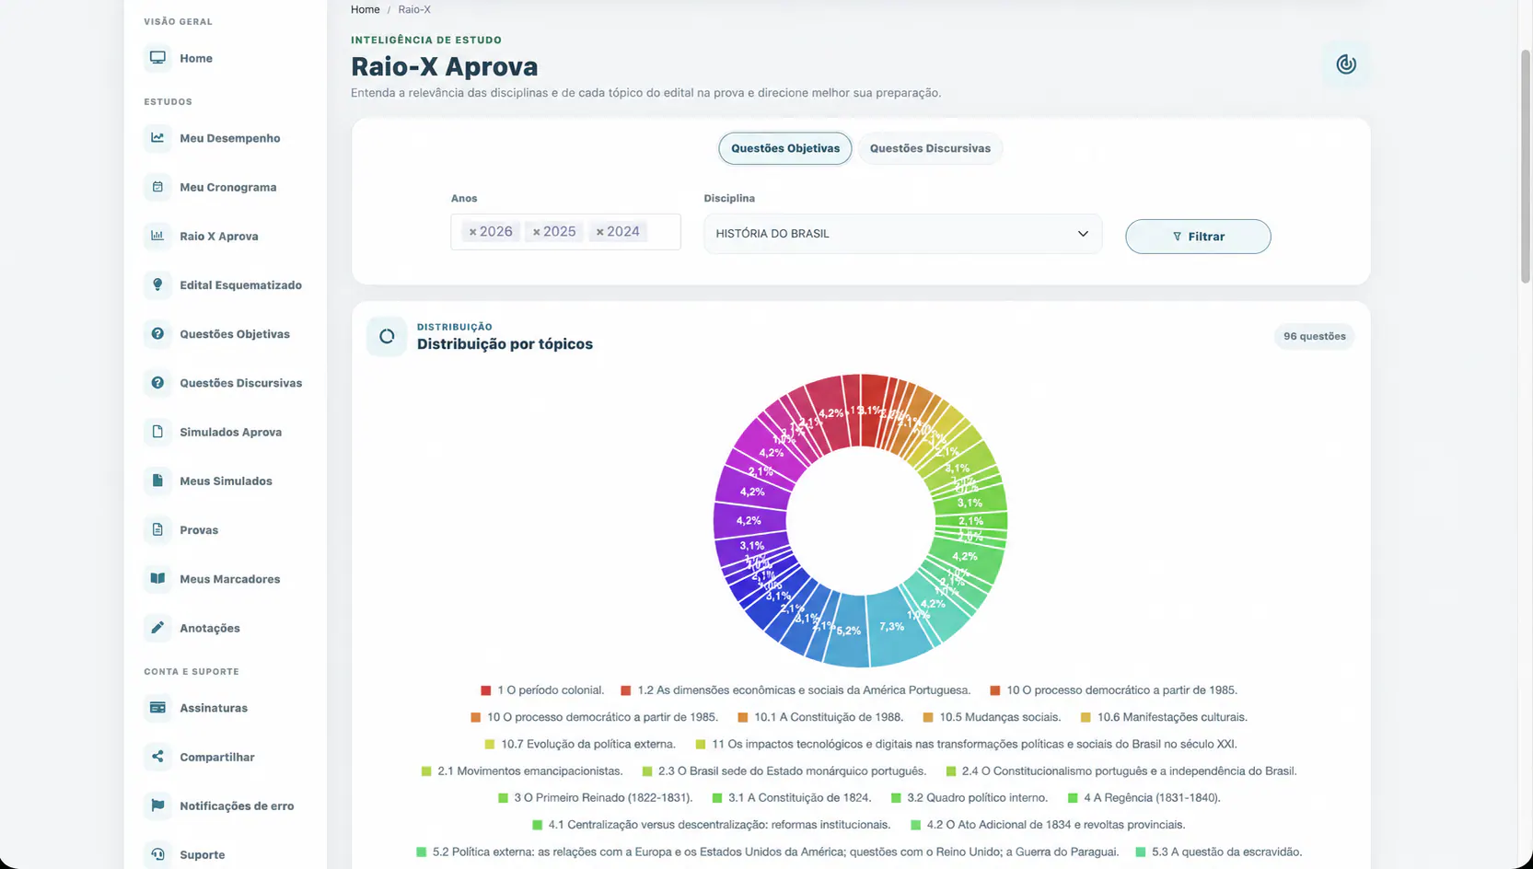The height and width of the screenshot is (869, 1533).
Task: Remove the 2026 year tag
Action: (472, 232)
